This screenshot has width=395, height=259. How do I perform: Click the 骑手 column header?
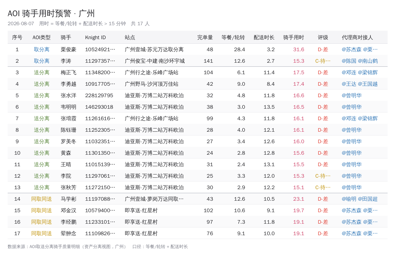[x=66, y=38]
